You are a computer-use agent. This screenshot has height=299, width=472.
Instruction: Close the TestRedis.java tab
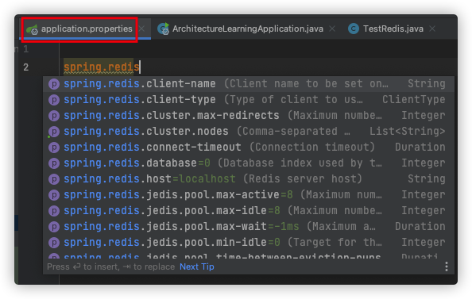click(432, 29)
